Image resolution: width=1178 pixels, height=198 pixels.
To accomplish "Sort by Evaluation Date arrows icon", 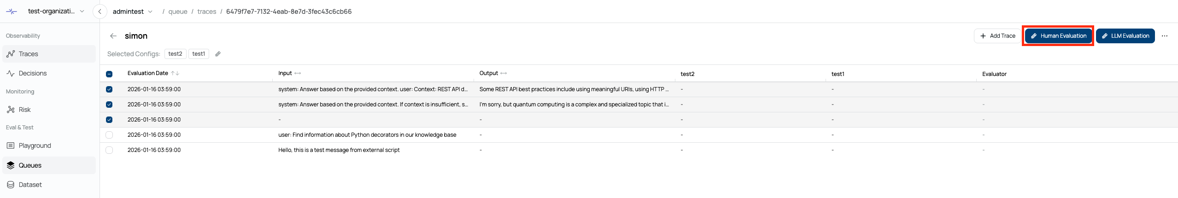I will pos(175,73).
